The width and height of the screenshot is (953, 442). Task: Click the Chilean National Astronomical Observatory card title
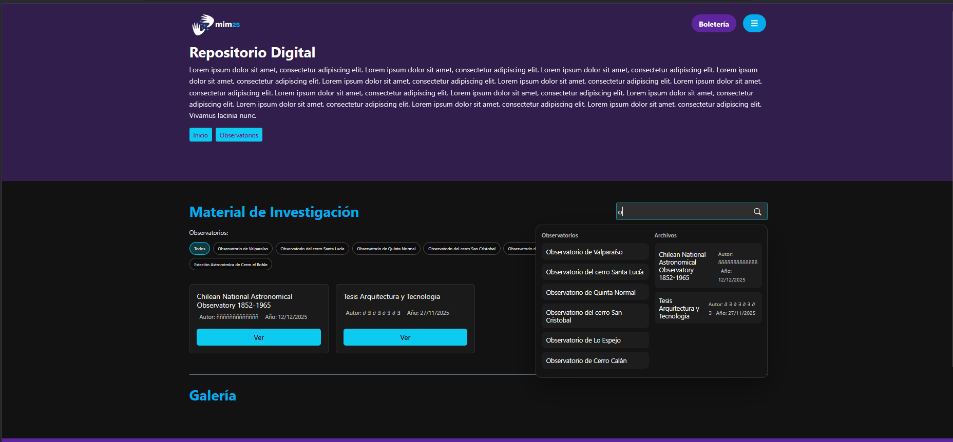pyautogui.click(x=244, y=301)
